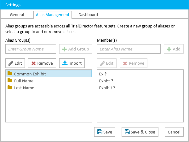Screen dimensions: 189x142
Task: Cancel the settings dialog
Action: (174, 132)
